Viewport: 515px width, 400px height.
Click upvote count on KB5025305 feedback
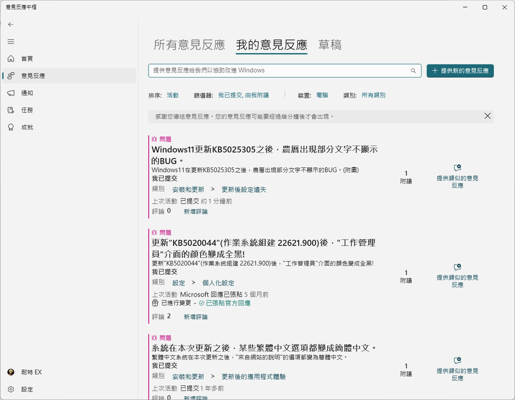tap(406, 176)
